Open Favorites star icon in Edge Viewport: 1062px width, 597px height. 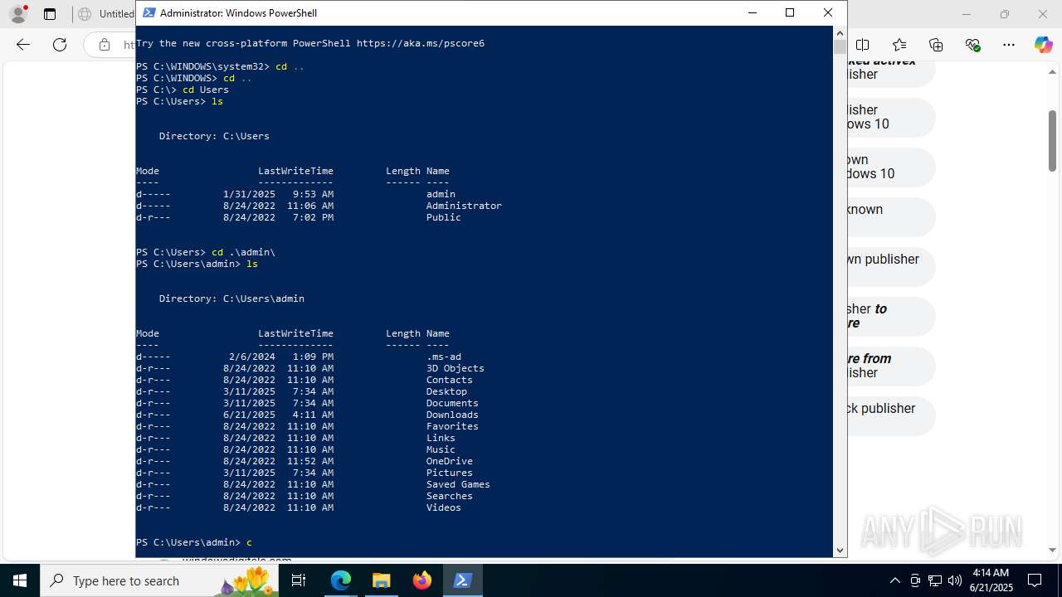[899, 45]
